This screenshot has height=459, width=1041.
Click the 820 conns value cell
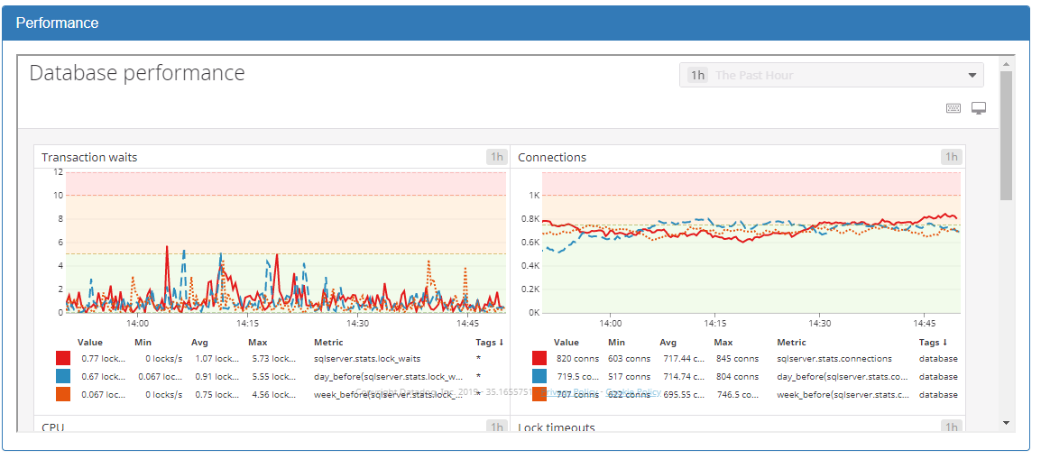[x=577, y=359]
